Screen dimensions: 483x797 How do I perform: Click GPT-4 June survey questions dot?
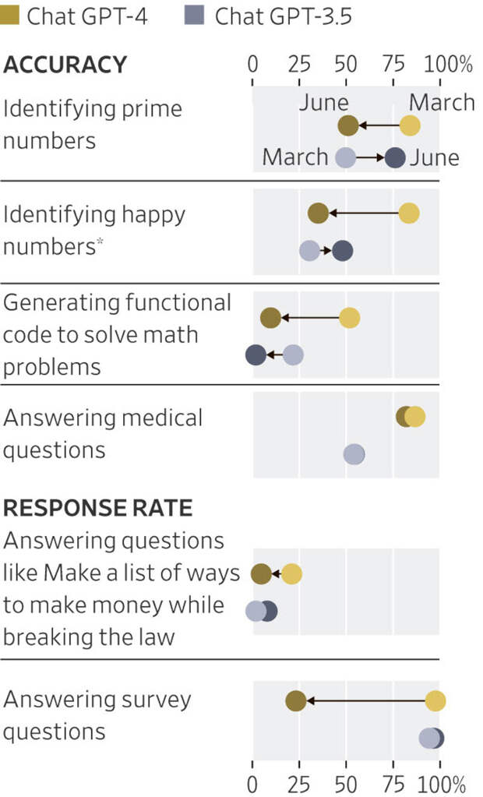tap(295, 701)
